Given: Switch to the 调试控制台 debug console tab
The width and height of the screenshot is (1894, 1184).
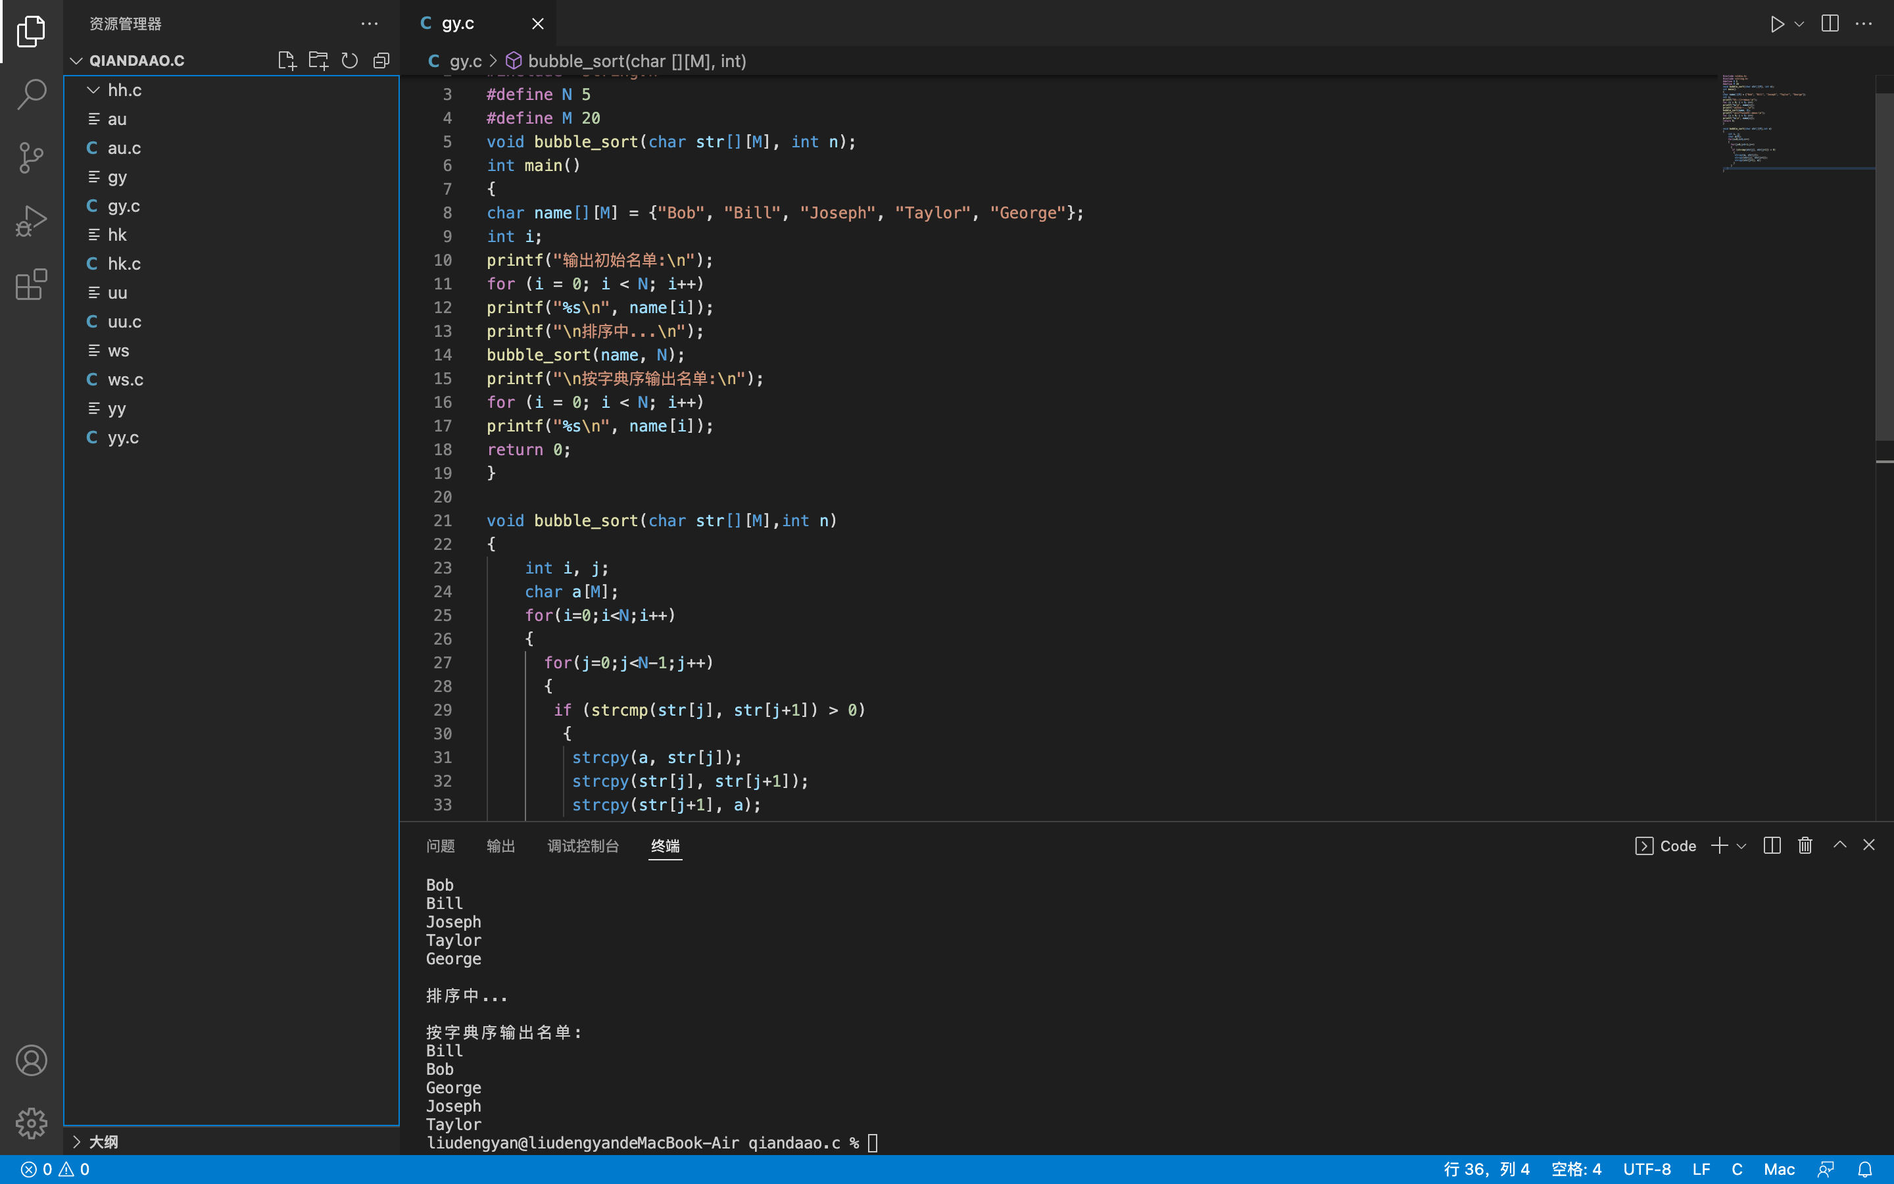Looking at the screenshot, I should 583,846.
